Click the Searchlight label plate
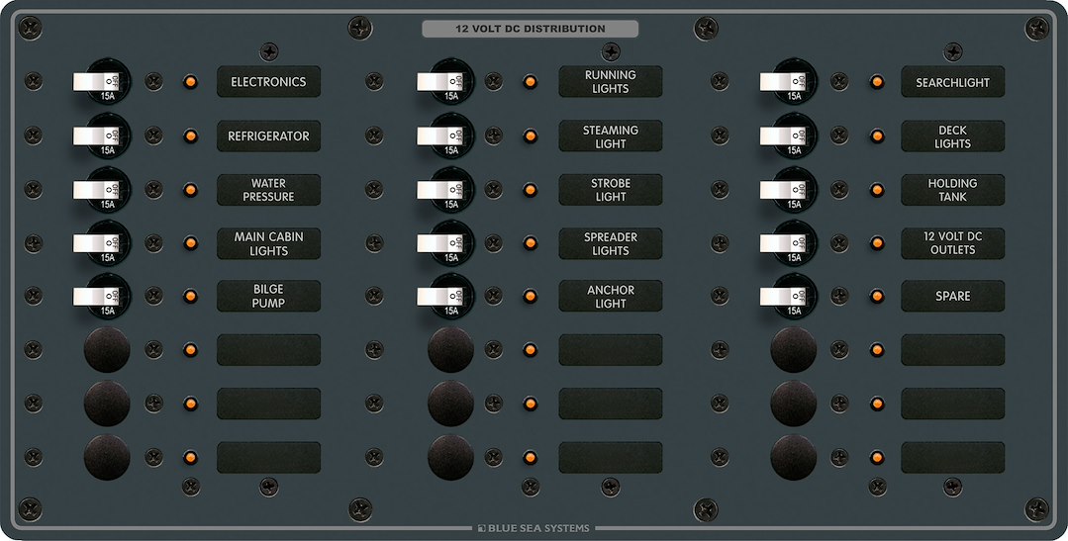Image resolution: width=1068 pixels, height=541 pixels. point(952,82)
